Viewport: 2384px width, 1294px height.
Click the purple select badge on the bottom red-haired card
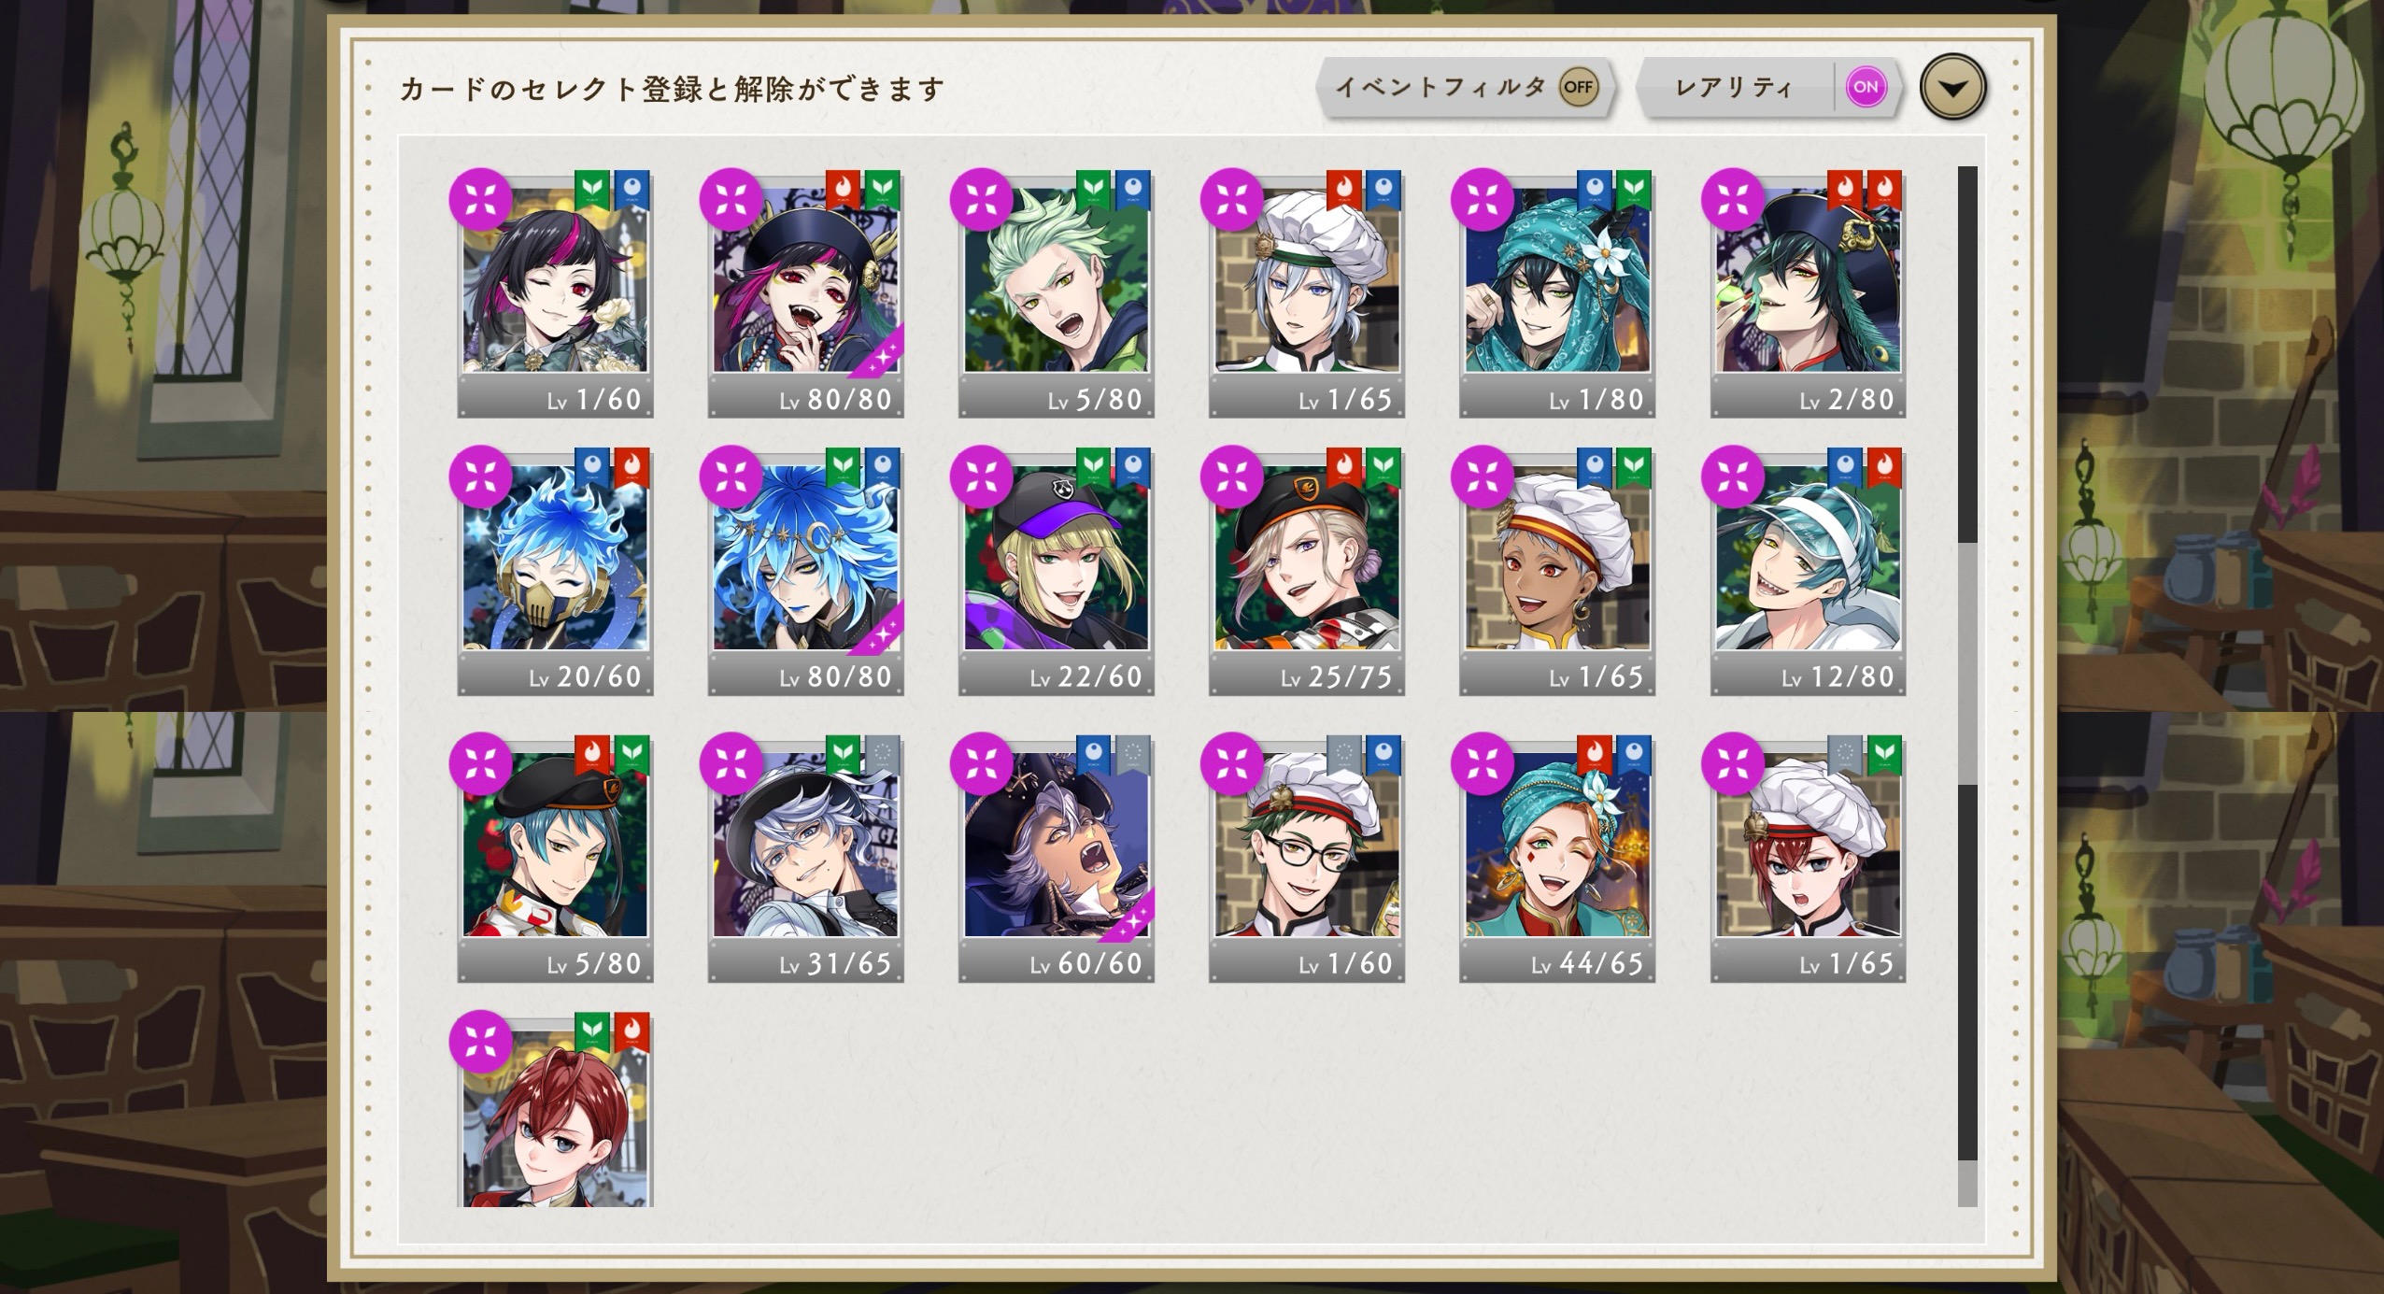481,1041
